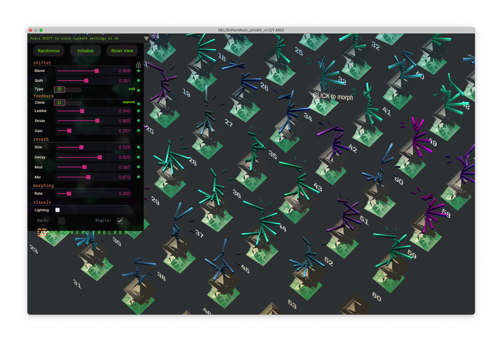Click the Gain slider handle
This screenshot has width=502, height=342.
(69, 131)
